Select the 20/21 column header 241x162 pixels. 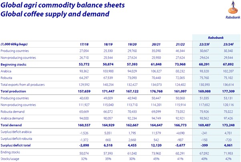click(x=146, y=44)
